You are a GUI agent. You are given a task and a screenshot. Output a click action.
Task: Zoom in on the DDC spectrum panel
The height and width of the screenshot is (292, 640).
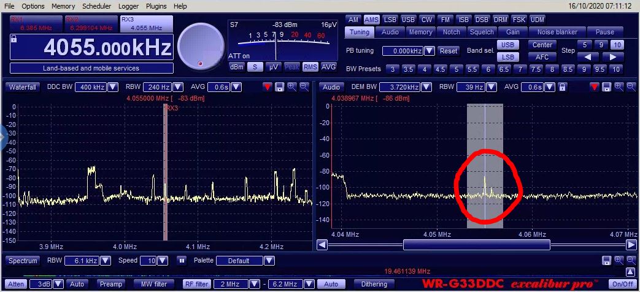point(291,87)
